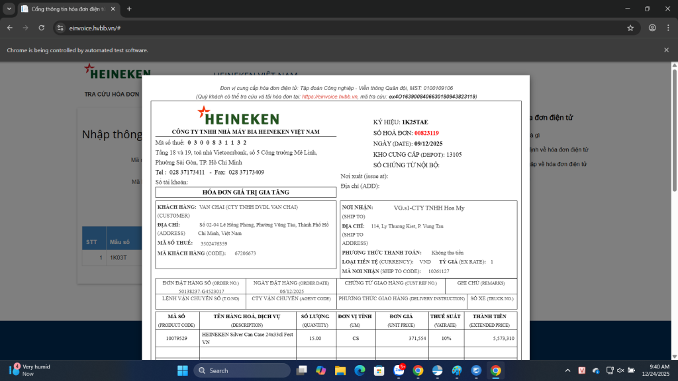Screen dimensions: 678x381
Task: Go back using the browser back arrow
Action: [x=9, y=28]
